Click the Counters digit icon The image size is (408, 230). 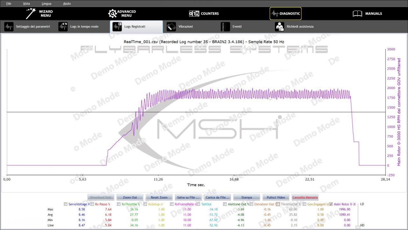point(194,14)
